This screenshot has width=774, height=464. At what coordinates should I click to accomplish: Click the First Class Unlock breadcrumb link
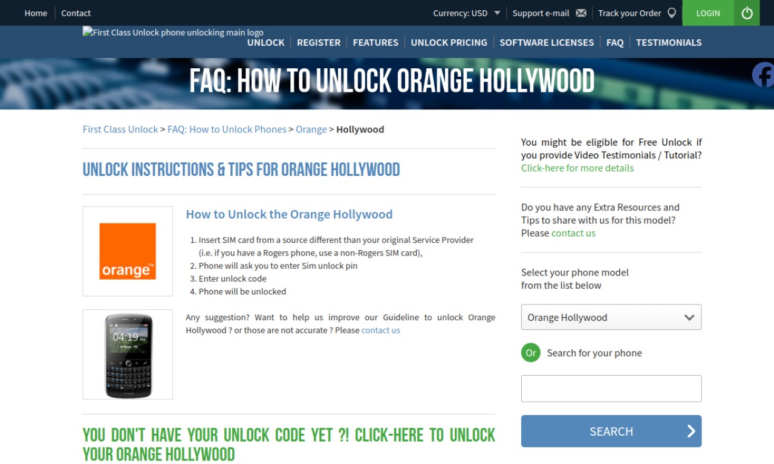tap(120, 129)
